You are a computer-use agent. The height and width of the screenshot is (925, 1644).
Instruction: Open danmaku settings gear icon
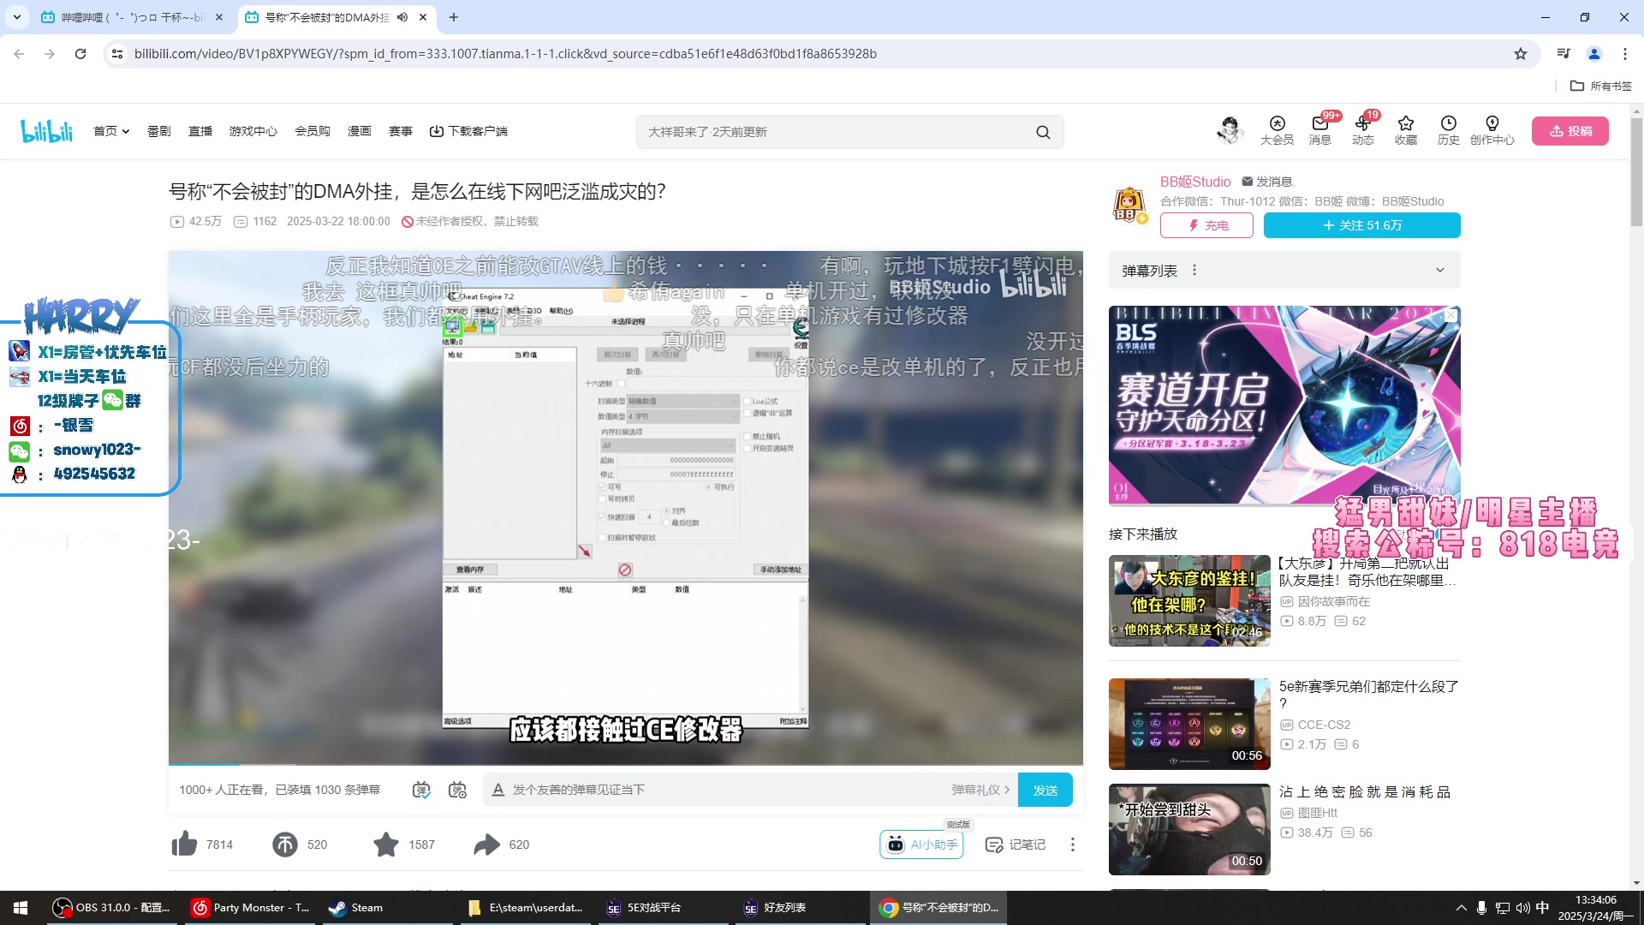click(457, 790)
